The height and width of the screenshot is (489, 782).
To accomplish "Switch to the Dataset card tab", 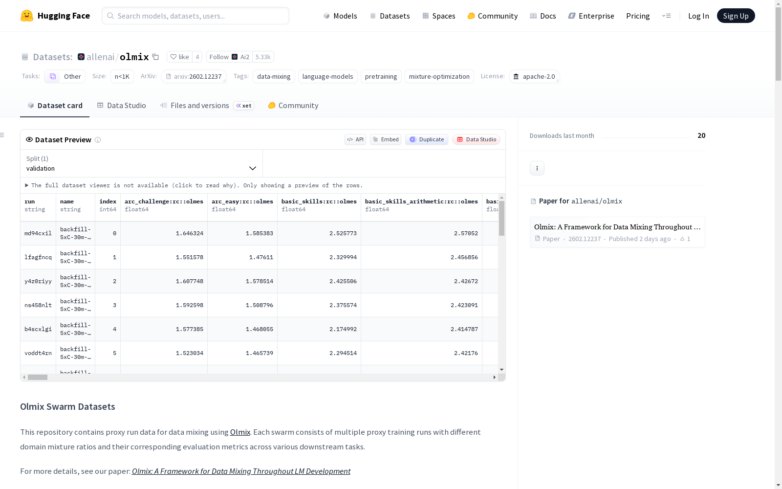I will pyautogui.click(x=55, y=106).
